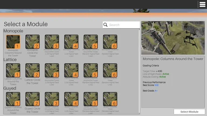This screenshot has width=207, height=116.
Task: Pick Guyed module 1 tile
Action: tap(13, 99)
